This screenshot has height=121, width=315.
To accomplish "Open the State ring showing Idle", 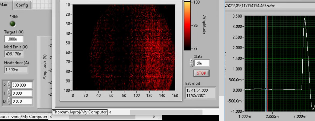I will (202, 63).
